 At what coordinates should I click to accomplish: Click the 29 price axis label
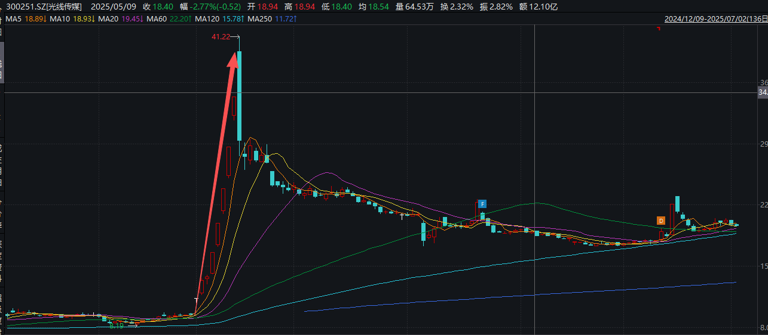[763, 144]
